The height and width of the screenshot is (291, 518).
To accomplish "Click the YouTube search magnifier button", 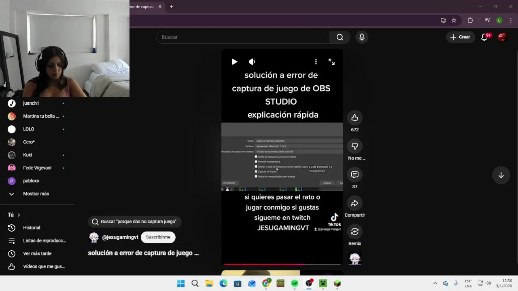I will [x=340, y=37].
